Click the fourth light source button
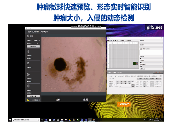 (129, 83)
